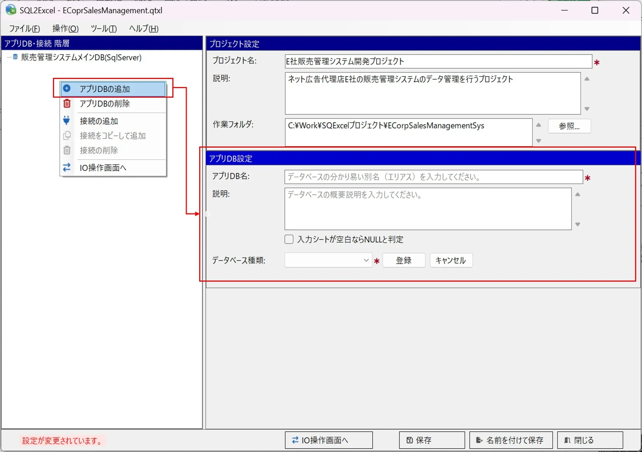Click the アプリDB・接続 階層 panel header
This screenshot has height=452, width=642.
(102, 43)
